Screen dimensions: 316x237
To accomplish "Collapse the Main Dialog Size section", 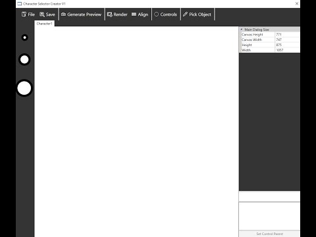I will point(242,29).
